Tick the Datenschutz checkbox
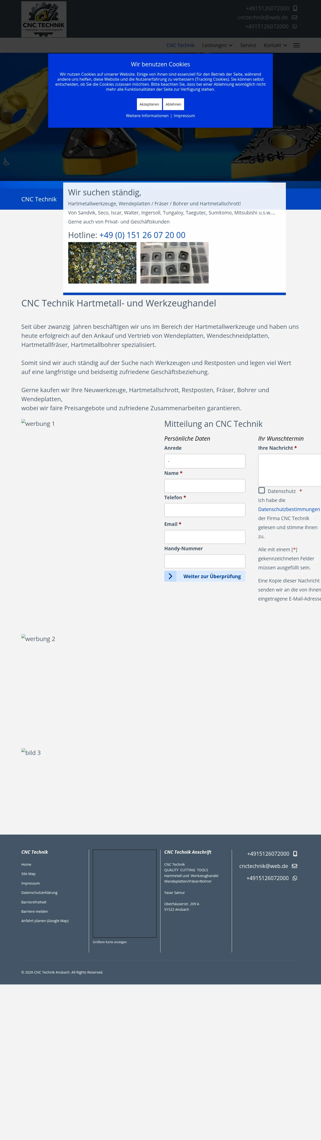The height and width of the screenshot is (1140, 321). pyautogui.click(x=262, y=490)
